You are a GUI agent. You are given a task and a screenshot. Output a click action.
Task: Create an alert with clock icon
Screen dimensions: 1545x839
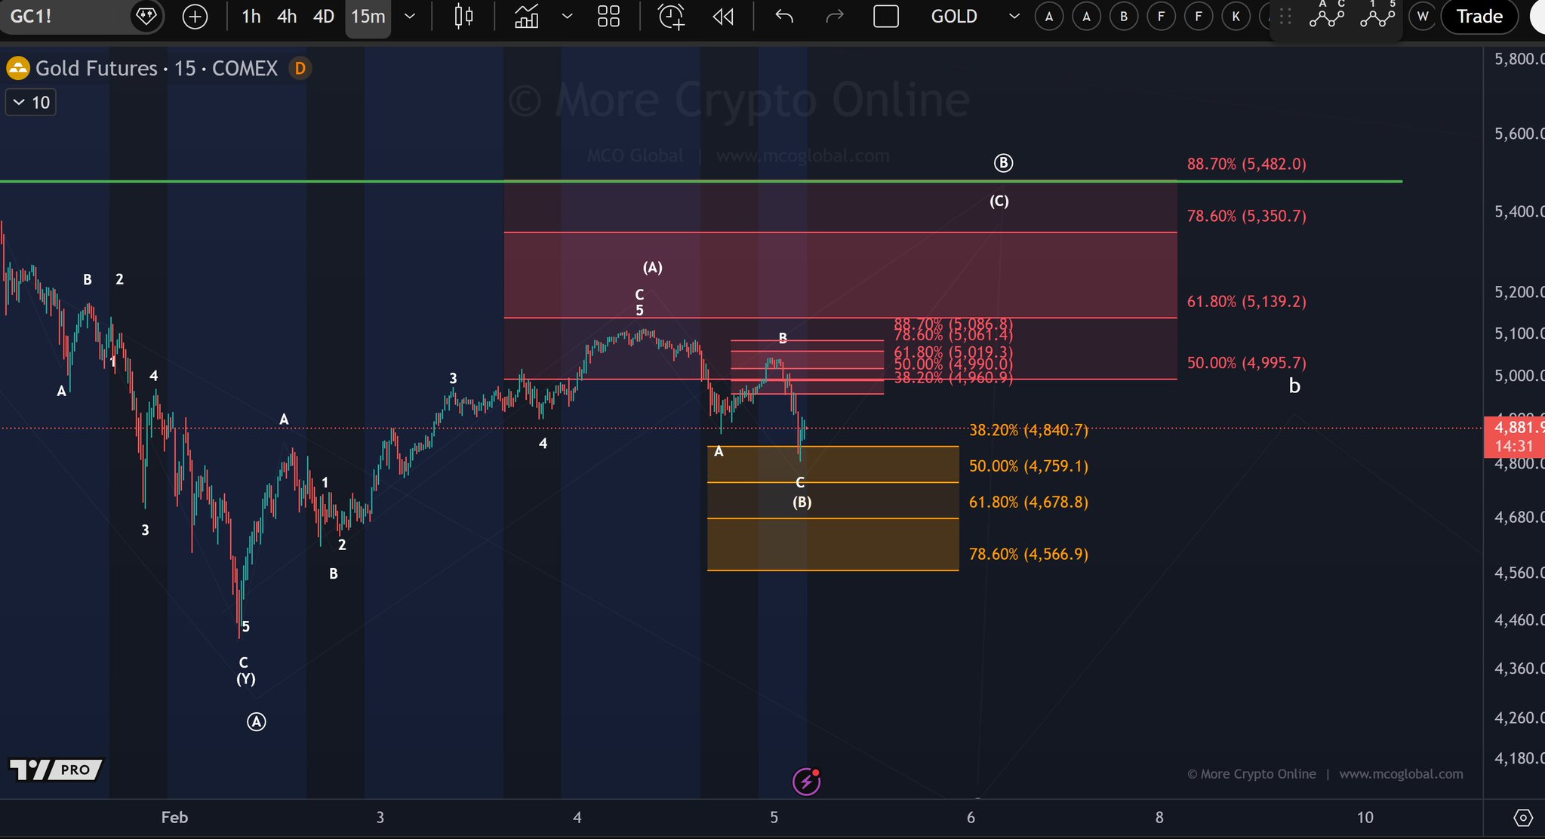671,17
